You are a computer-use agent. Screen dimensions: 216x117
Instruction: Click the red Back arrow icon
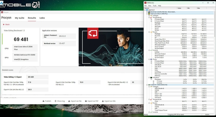pyautogui.click(x=4, y=25)
